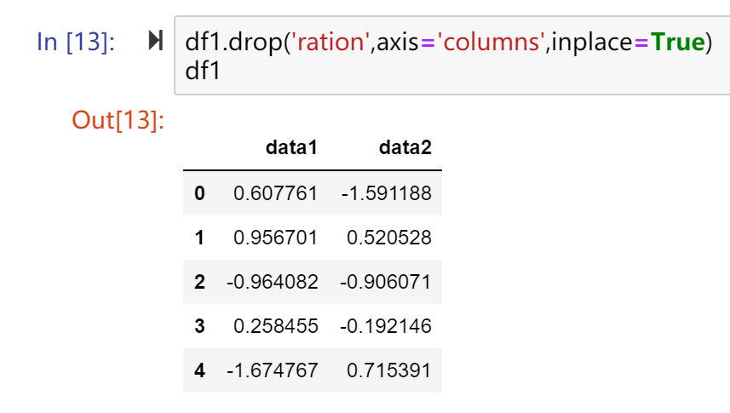Click the 'columns' string argument
The width and height of the screenshot is (730, 413).
click(491, 42)
